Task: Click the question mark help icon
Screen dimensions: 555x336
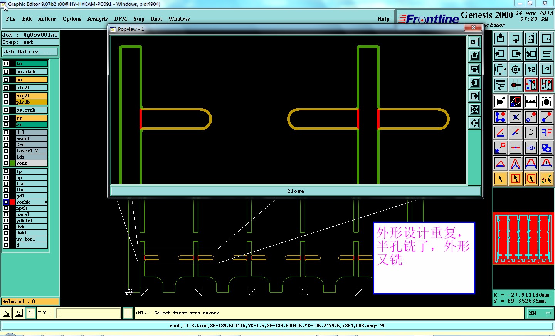Action: point(547,69)
